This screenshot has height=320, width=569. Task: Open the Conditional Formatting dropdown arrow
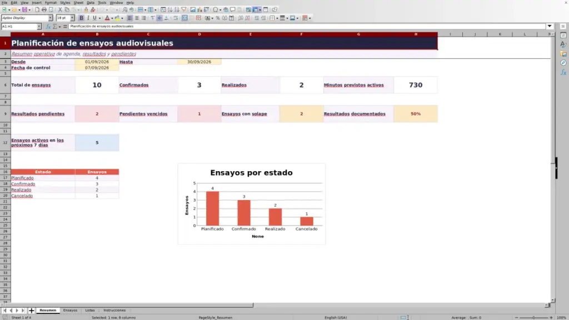tap(310, 18)
